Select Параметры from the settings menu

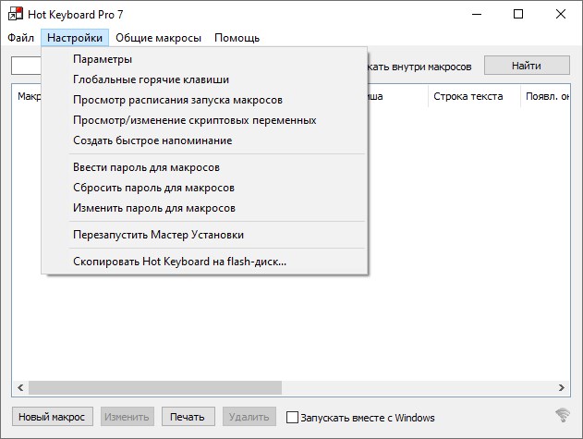click(x=103, y=59)
